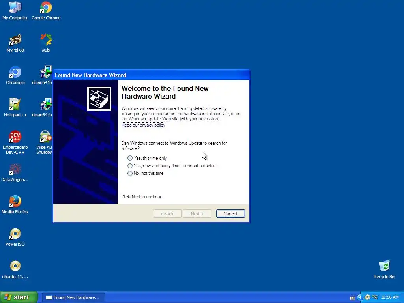Click the disabled Back button

click(x=167, y=213)
